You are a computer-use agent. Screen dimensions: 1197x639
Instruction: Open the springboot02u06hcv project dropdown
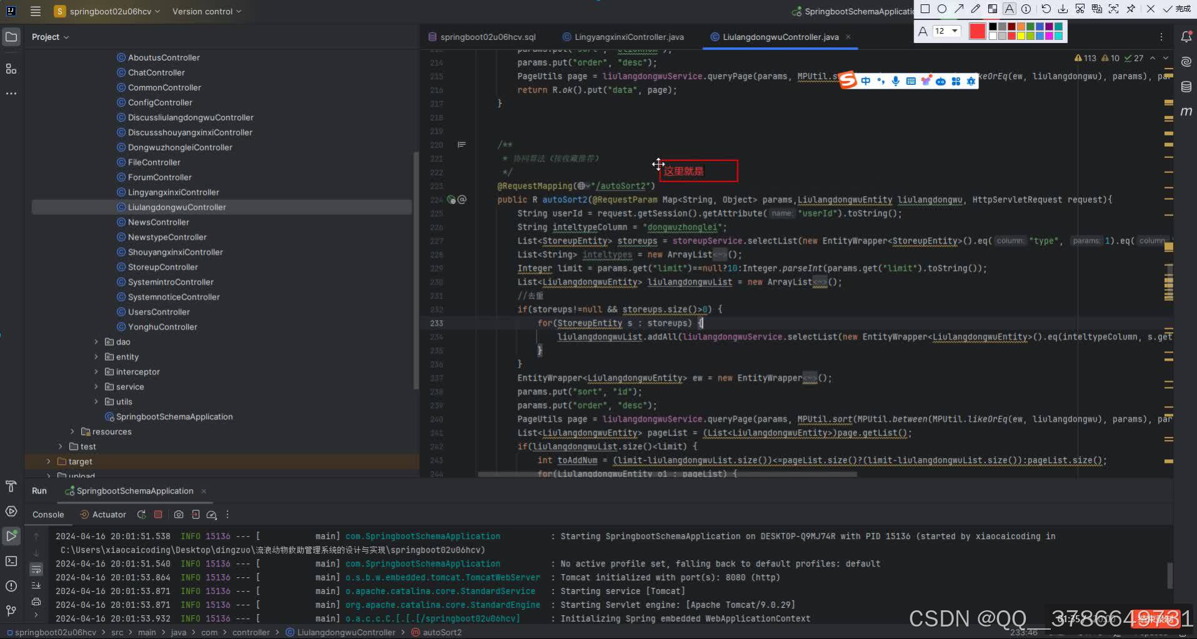tap(107, 11)
